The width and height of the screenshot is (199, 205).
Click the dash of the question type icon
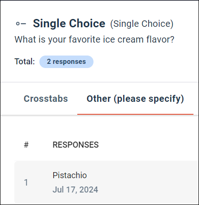coord(24,24)
